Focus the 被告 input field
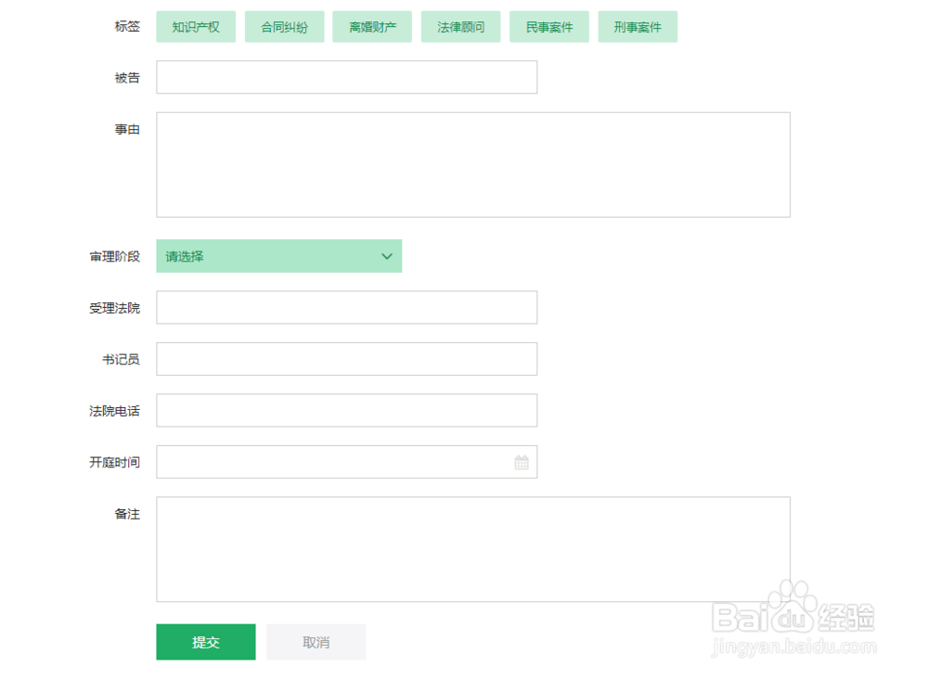This screenshot has width=928, height=679. [346, 77]
